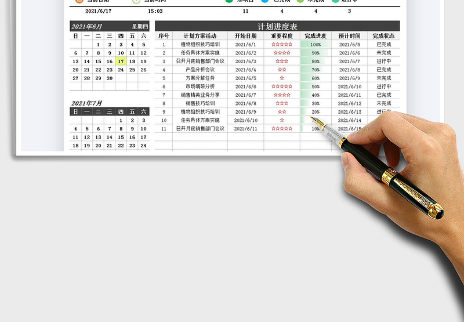Click the three-star rating in row 8
The image size is (464, 322).
[x=282, y=103]
